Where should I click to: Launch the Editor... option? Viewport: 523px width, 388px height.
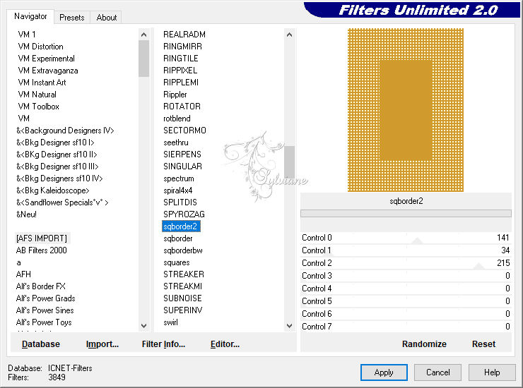click(x=225, y=344)
